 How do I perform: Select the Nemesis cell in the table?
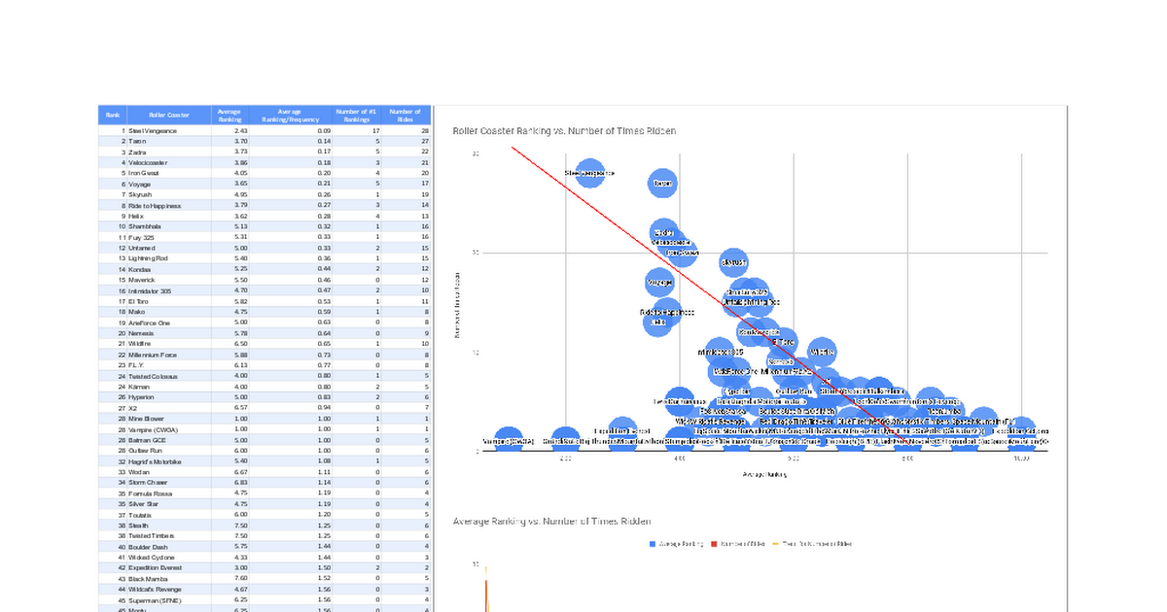167,333
